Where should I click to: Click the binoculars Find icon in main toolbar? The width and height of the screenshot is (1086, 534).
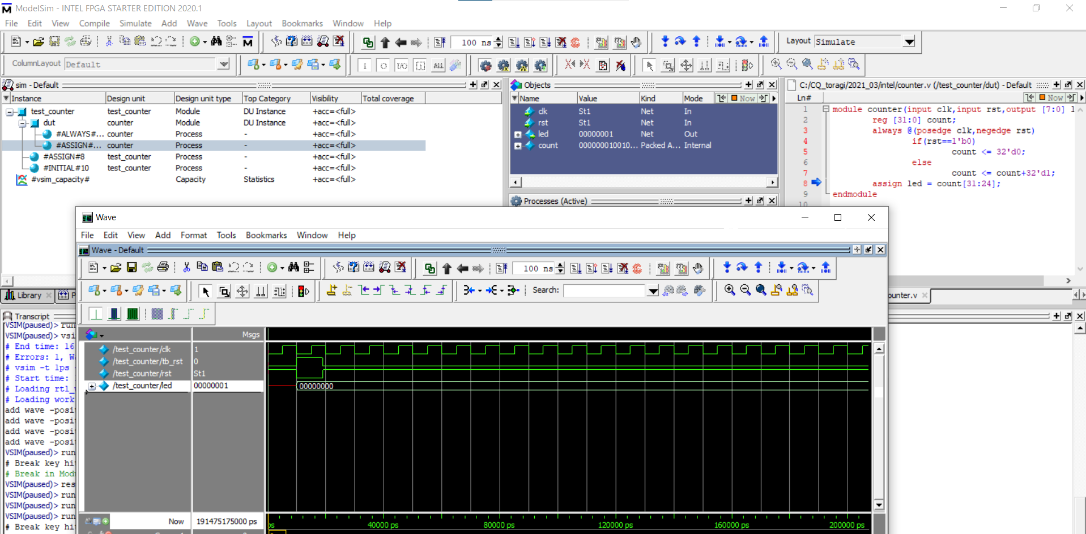tap(216, 42)
